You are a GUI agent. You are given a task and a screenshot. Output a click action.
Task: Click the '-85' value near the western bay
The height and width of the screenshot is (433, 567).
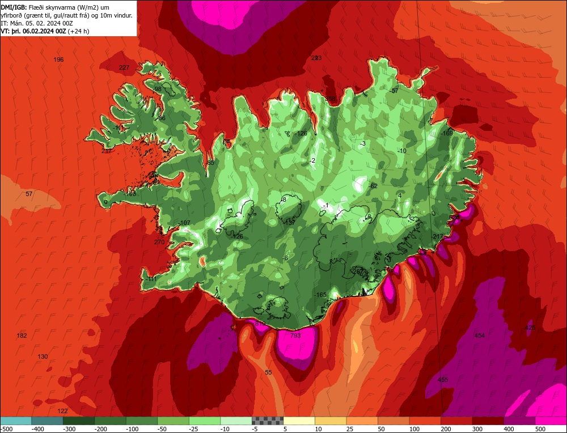[x=210, y=163]
